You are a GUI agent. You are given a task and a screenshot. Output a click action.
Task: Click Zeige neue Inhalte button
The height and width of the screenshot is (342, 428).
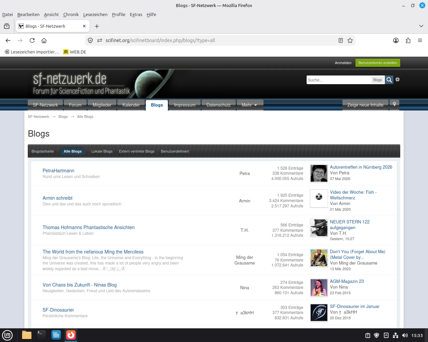coord(365,105)
